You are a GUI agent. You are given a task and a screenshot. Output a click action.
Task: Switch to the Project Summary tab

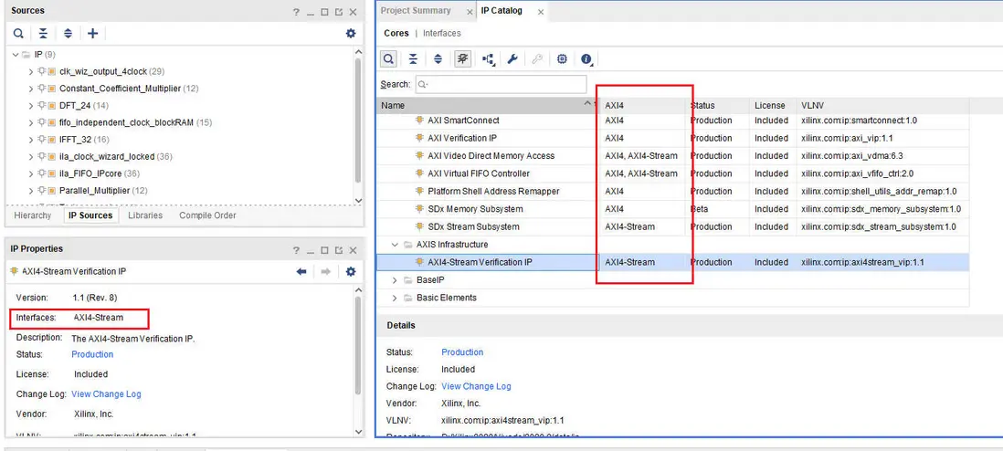416,11
